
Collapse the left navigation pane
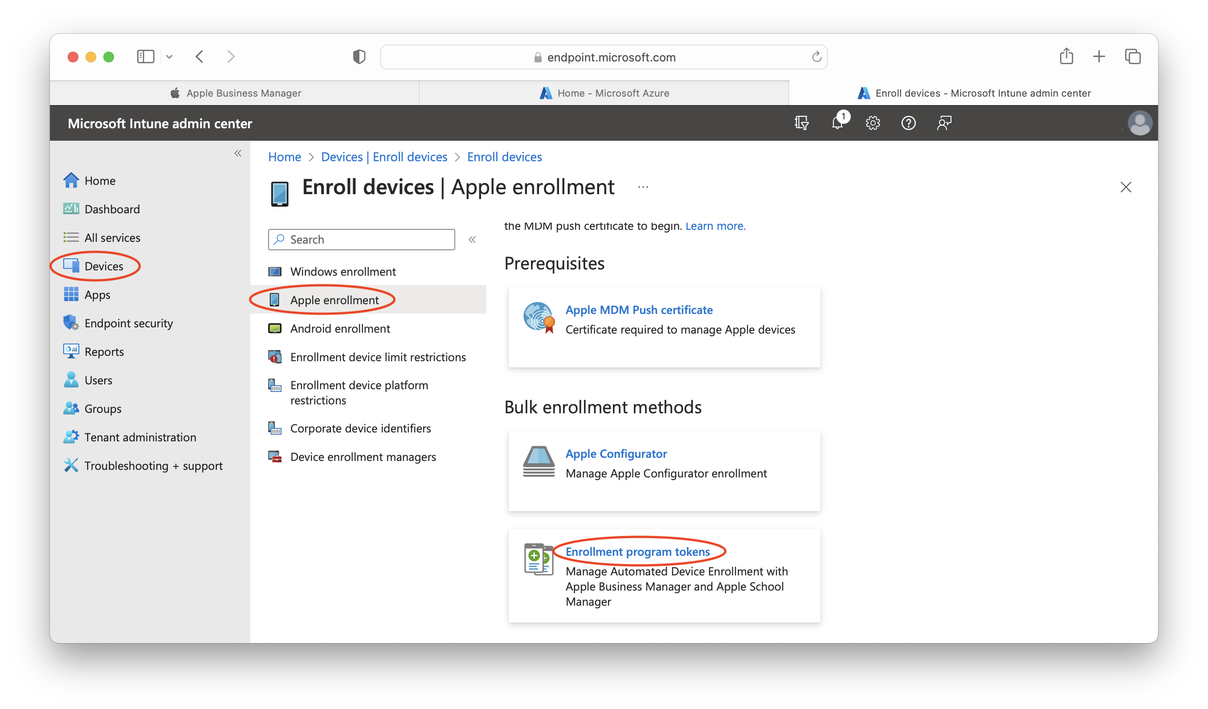click(x=238, y=153)
